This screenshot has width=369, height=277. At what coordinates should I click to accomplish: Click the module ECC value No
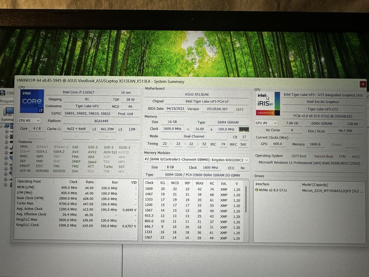(242, 168)
